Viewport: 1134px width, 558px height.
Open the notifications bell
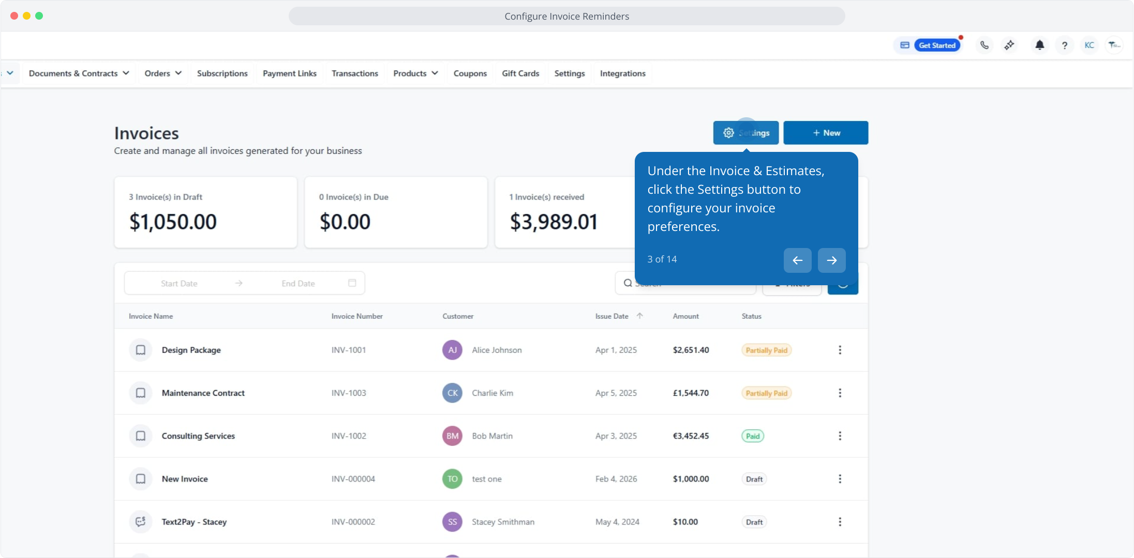coord(1039,45)
